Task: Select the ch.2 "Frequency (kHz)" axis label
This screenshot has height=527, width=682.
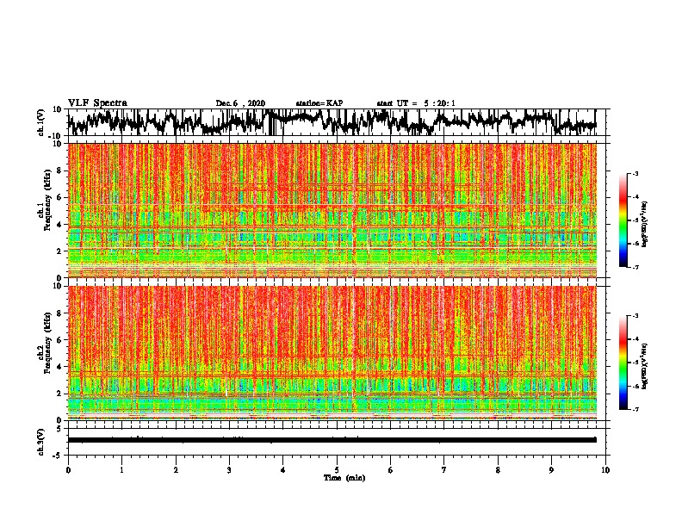Action: click(x=48, y=343)
